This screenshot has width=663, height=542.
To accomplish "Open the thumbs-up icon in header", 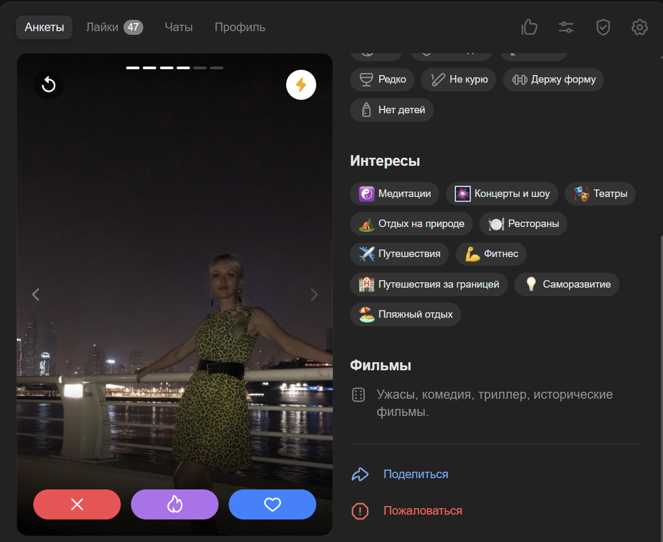I will point(529,27).
